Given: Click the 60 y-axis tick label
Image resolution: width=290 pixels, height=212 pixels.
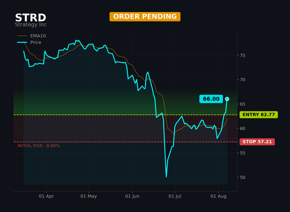Looking at the screenshot, I should click(x=242, y=128).
